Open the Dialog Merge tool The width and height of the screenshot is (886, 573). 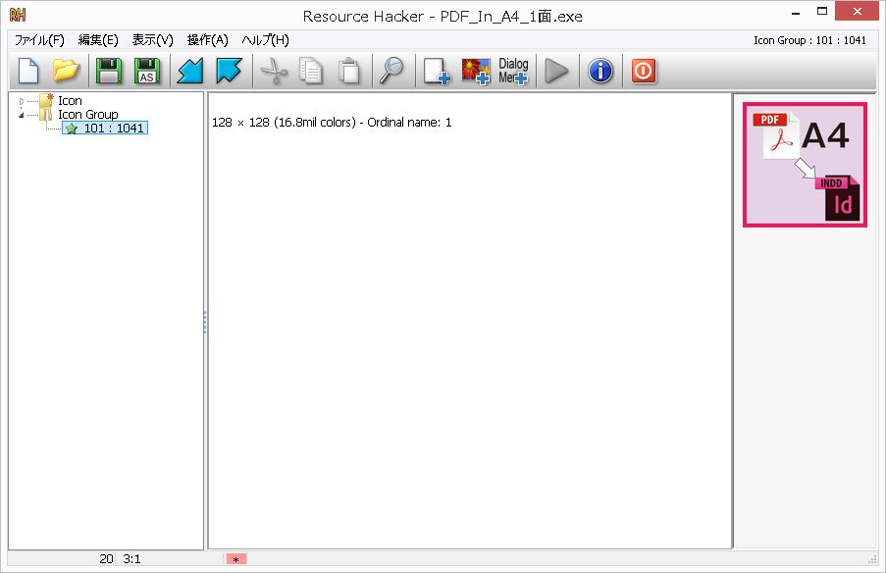tap(513, 72)
